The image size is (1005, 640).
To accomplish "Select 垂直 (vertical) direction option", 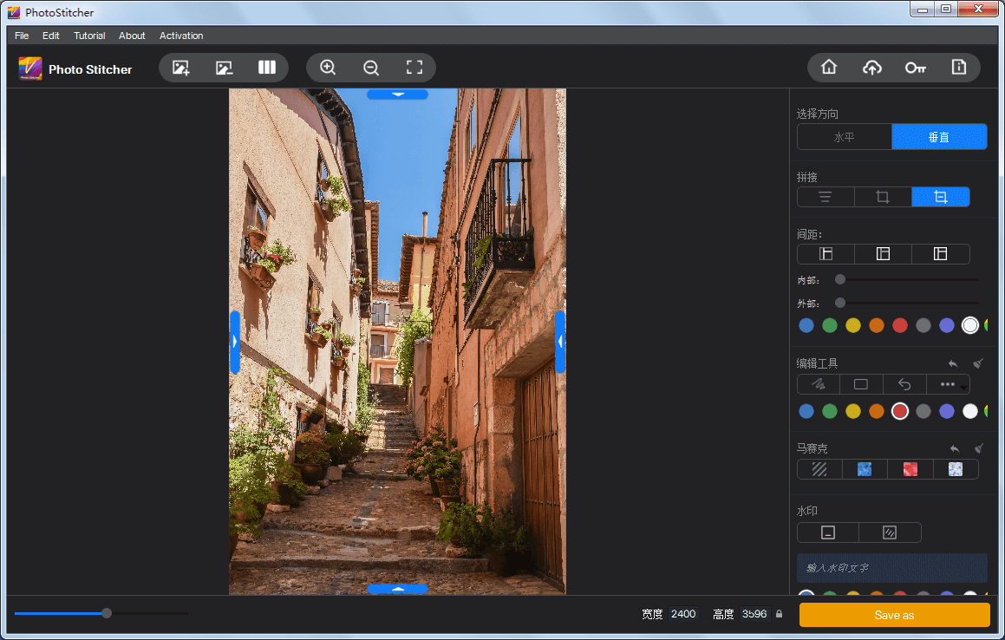I will click(x=939, y=137).
